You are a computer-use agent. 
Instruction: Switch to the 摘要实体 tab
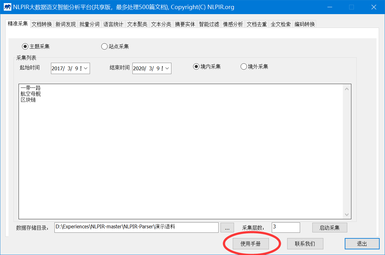tap(185, 24)
